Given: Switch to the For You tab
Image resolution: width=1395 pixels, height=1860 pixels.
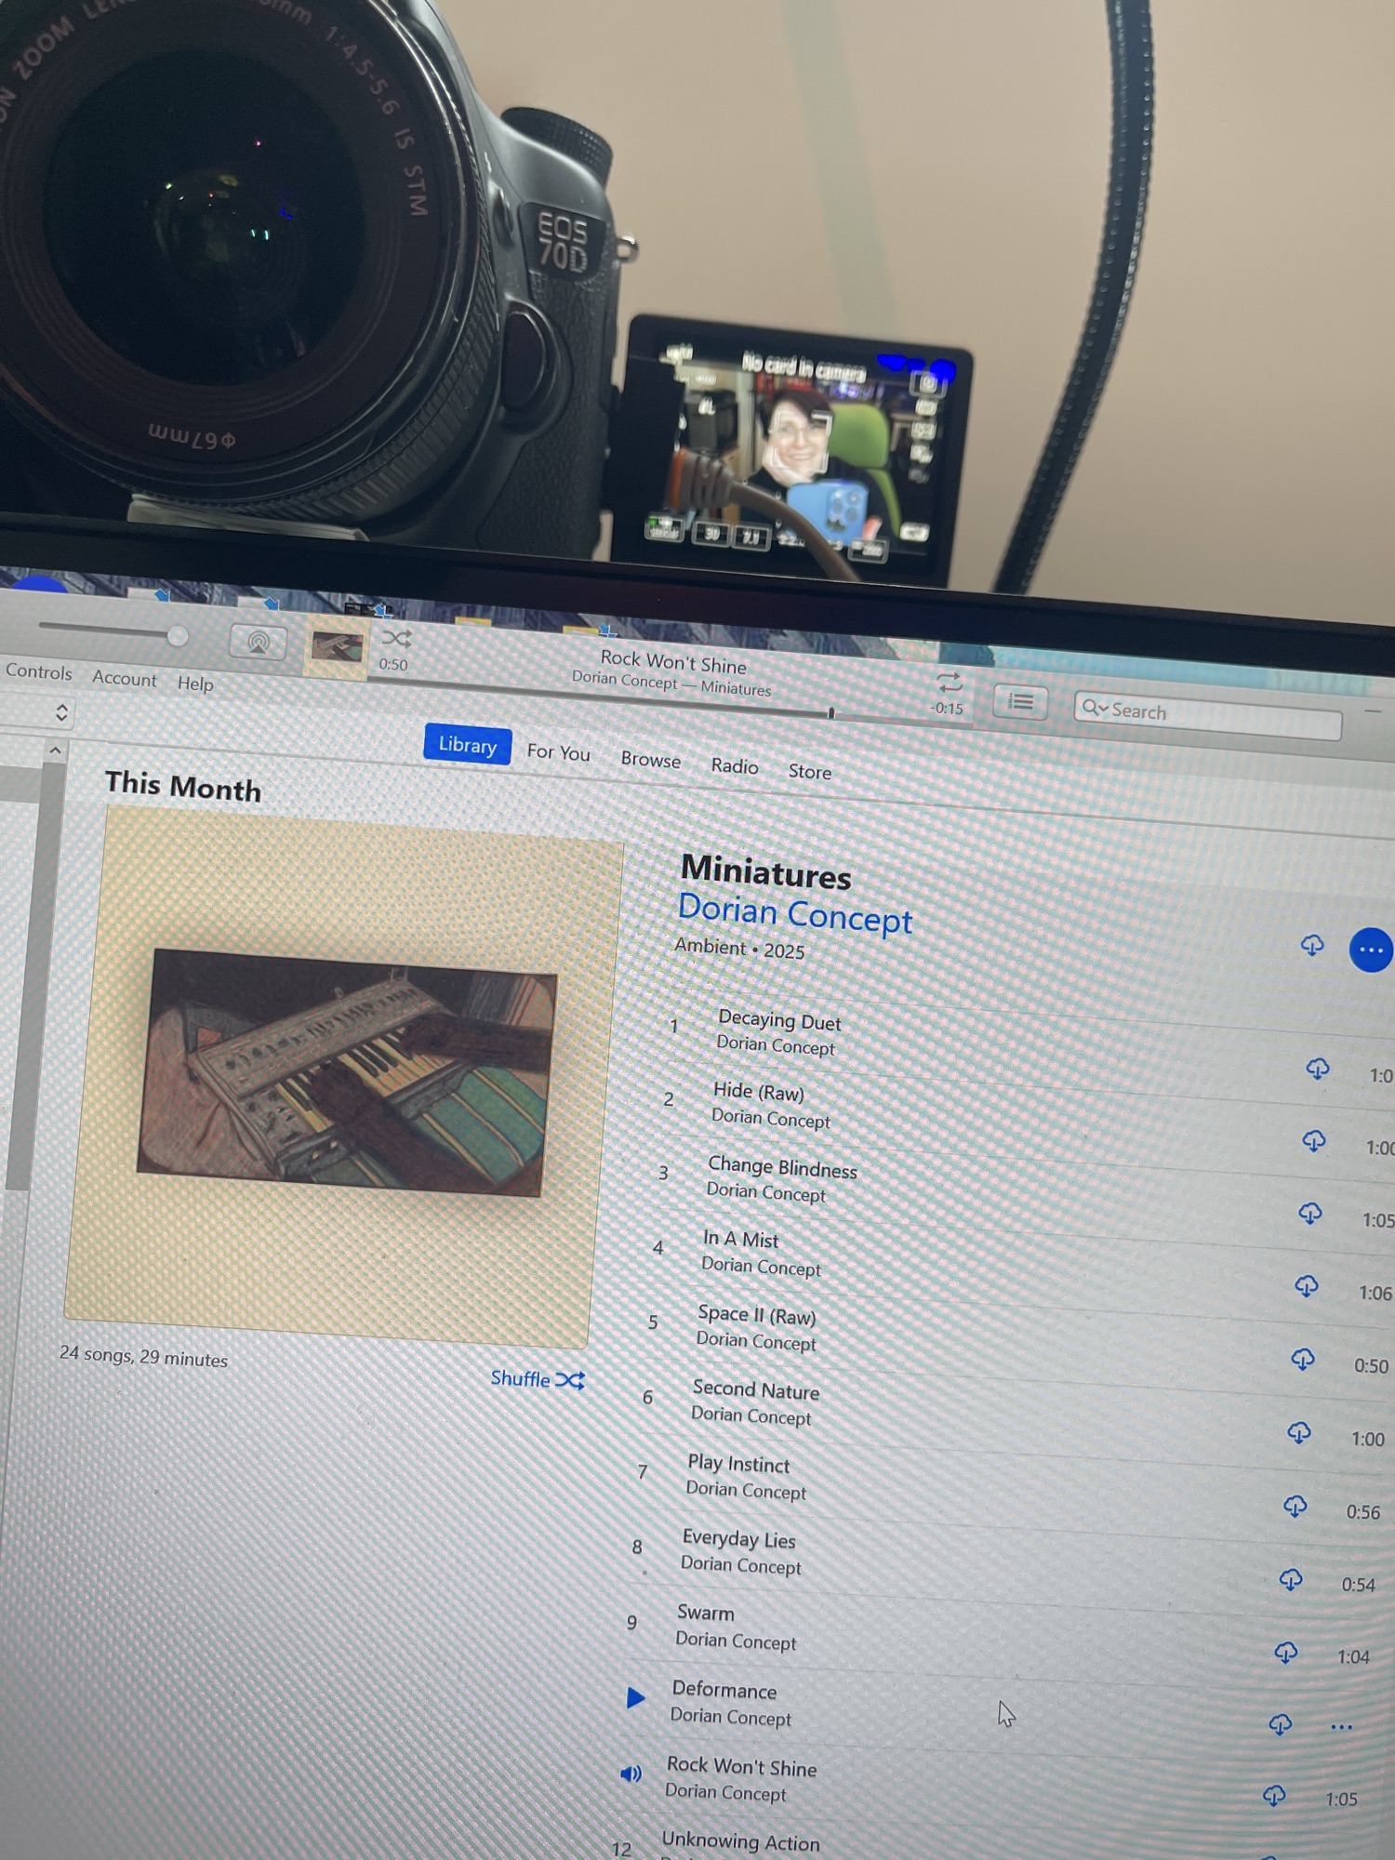Looking at the screenshot, I should (558, 752).
